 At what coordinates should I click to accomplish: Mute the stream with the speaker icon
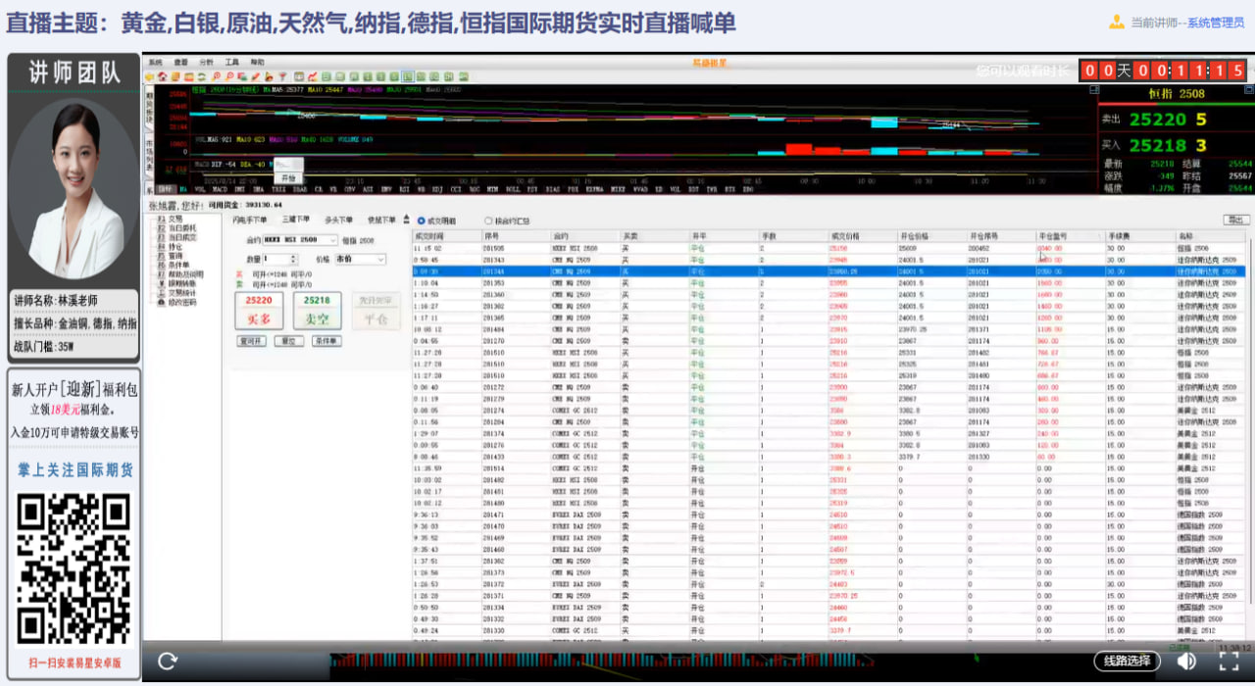click(x=1186, y=661)
